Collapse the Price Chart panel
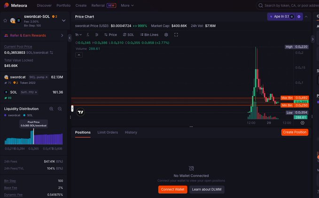 click(x=306, y=16)
